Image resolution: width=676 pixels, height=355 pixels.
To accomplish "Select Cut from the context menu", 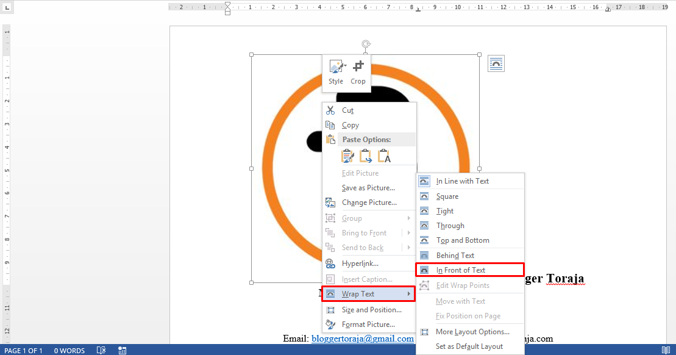I will [369, 110].
